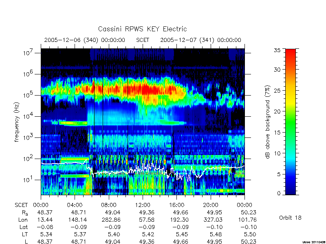Click the colorbar tick label '15'
Image resolution: width=326 pixels, height=244 pixels.
point(277,132)
